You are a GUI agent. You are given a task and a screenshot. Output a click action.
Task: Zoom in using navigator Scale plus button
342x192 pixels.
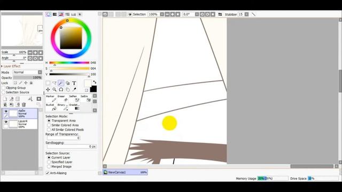pos(35,52)
